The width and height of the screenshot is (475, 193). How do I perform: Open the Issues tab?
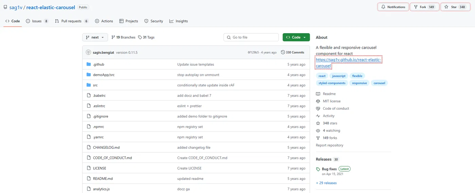point(37,21)
